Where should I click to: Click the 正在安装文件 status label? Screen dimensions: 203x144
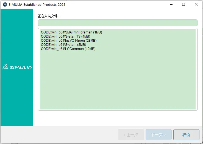pos(49,16)
